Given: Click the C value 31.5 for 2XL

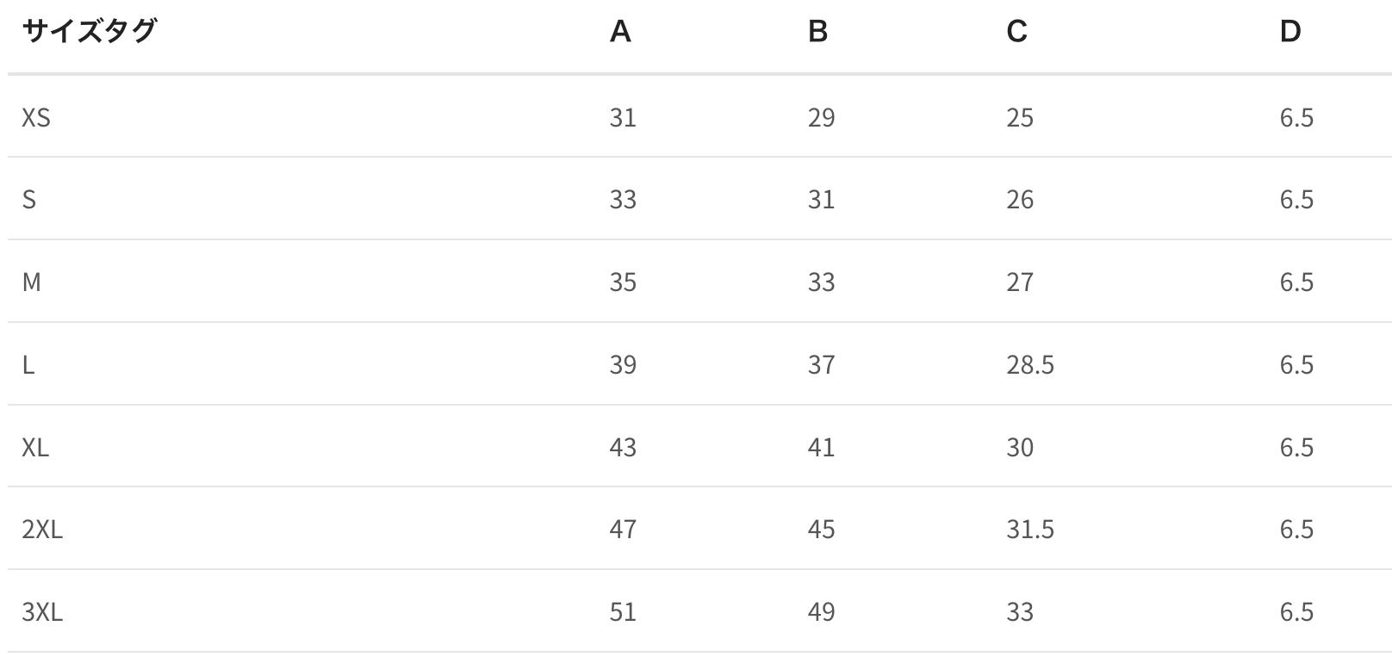Looking at the screenshot, I should pyautogui.click(x=1029, y=530).
